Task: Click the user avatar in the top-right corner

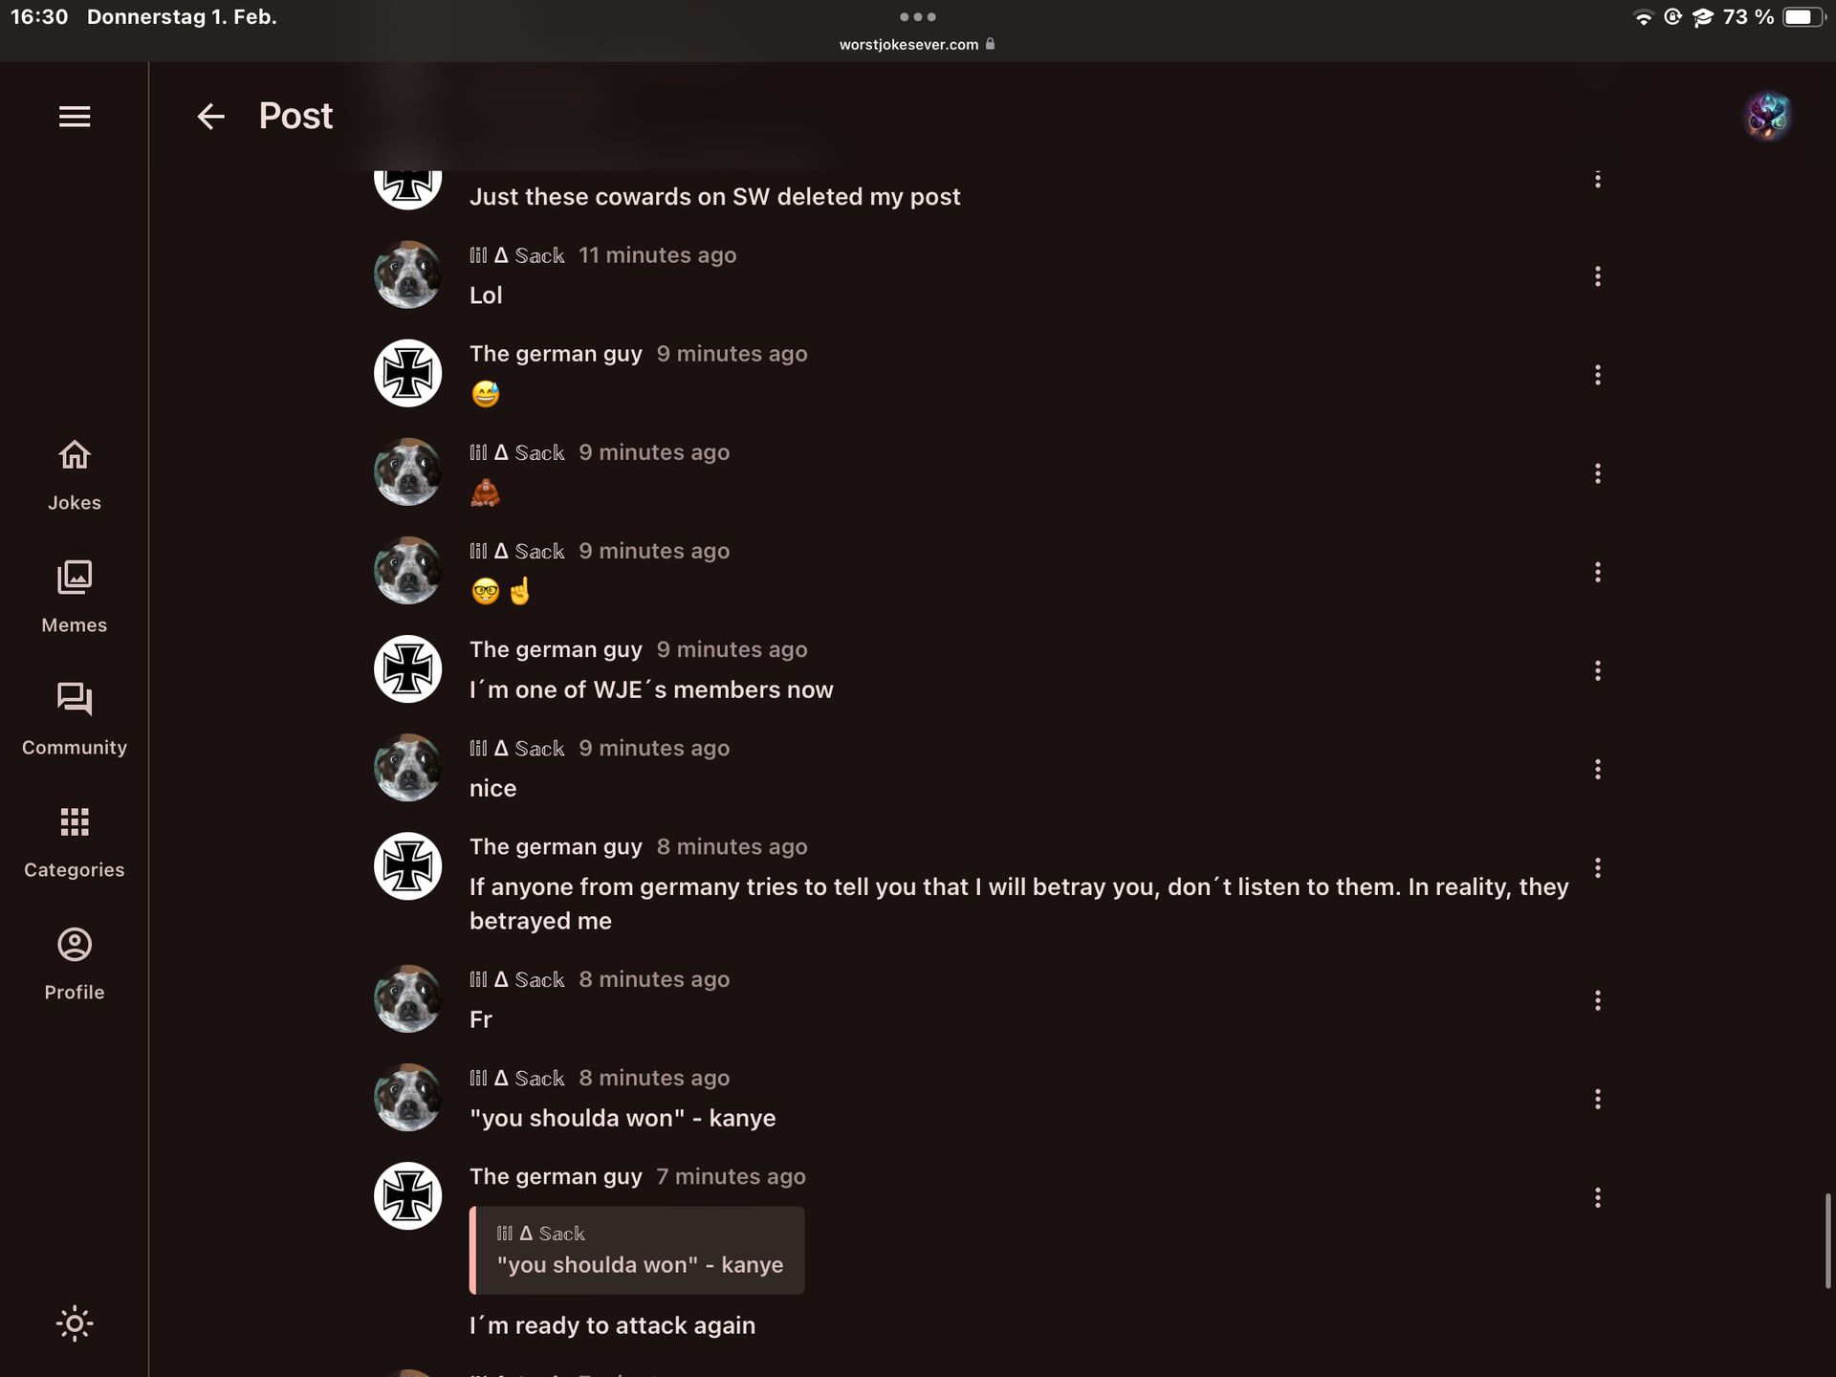Action: tap(1767, 117)
